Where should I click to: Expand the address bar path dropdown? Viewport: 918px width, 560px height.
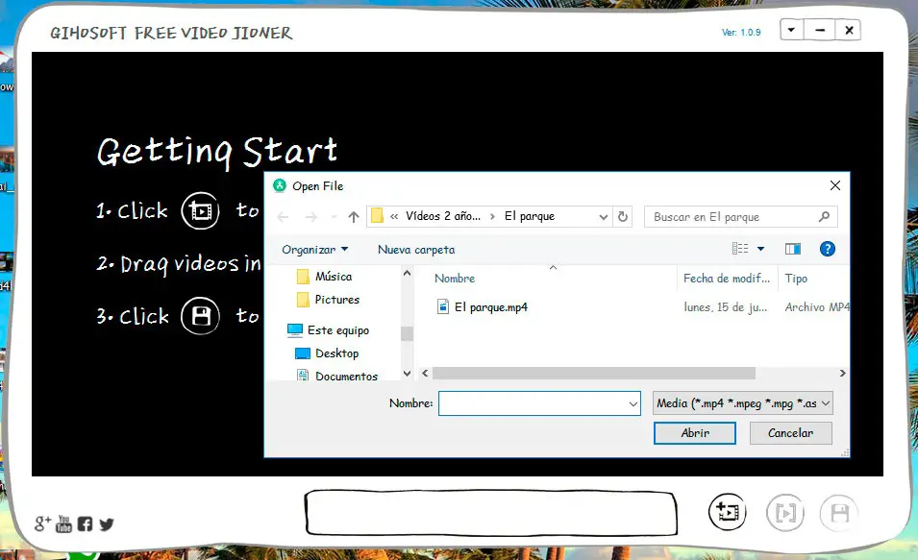(x=604, y=216)
